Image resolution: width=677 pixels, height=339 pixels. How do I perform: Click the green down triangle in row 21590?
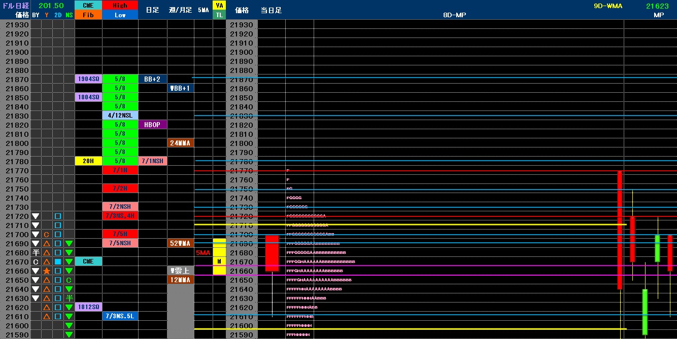[69, 335]
